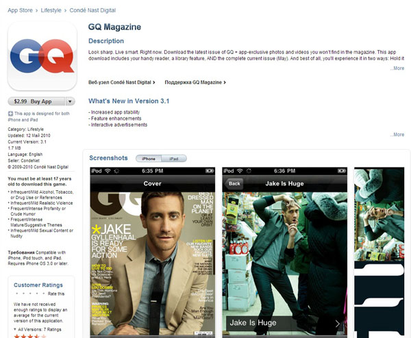Click Current Version: 3.1 text
Screen dimensions: 411x338
tap(27, 142)
